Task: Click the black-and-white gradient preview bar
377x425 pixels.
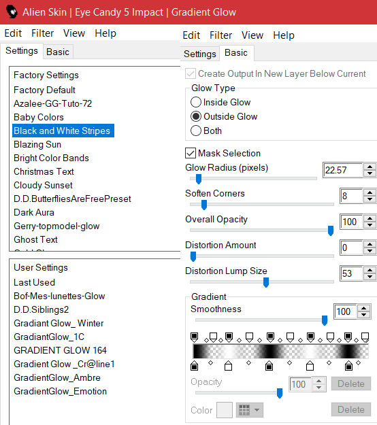Action: point(281,352)
